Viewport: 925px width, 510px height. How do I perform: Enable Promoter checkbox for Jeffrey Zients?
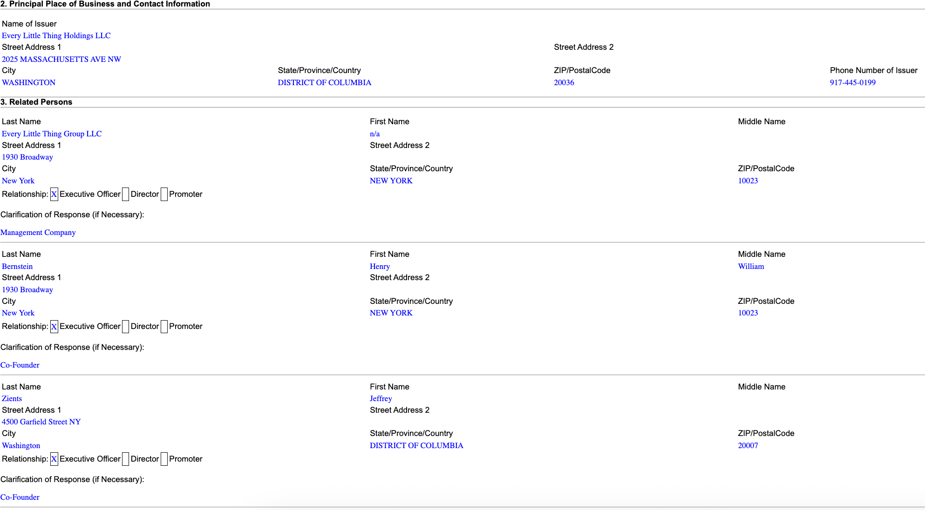[x=164, y=459]
